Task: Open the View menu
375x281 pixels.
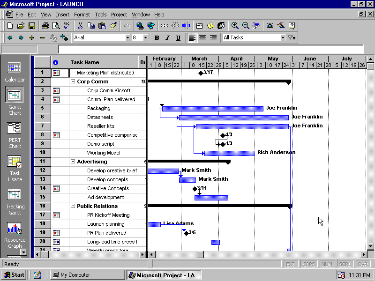Action: (46, 15)
